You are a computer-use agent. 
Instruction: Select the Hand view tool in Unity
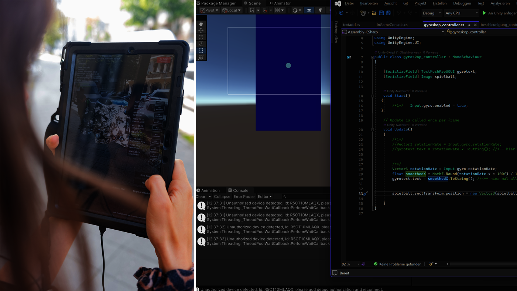(201, 23)
